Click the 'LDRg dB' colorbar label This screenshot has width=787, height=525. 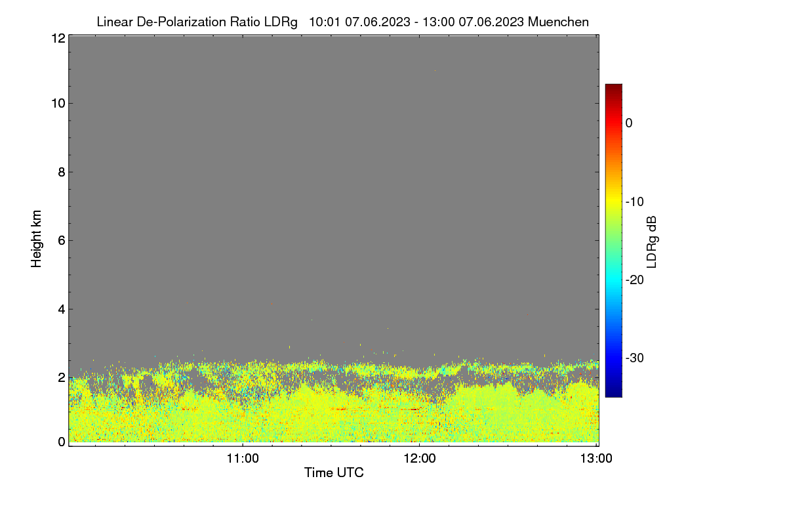tap(652, 241)
